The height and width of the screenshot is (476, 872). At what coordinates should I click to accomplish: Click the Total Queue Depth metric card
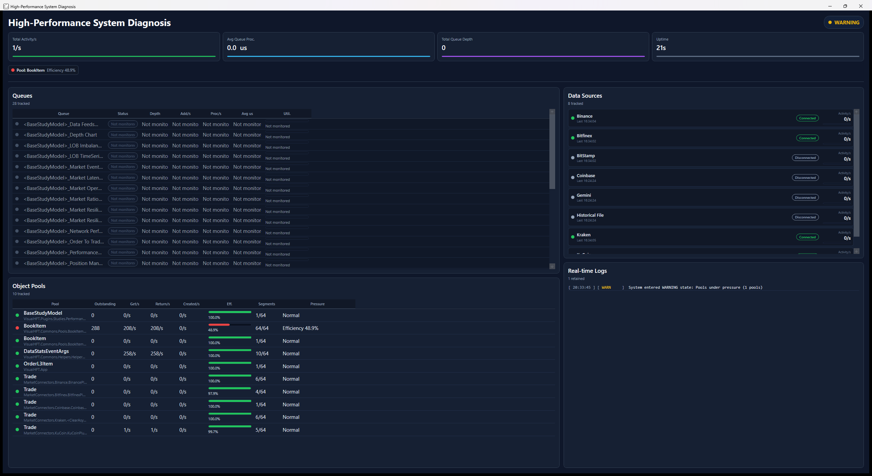(543, 47)
